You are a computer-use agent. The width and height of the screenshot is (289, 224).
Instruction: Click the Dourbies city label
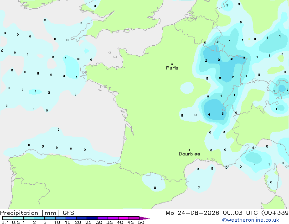click(189, 154)
